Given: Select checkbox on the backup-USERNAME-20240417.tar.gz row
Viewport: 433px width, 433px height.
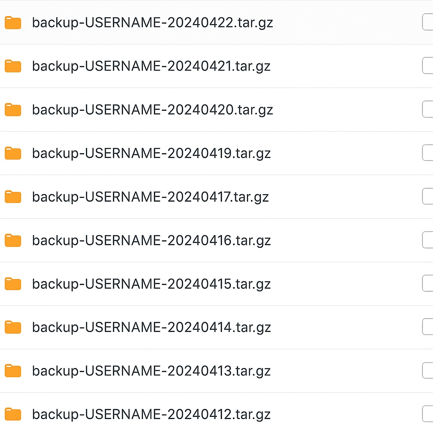Looking at the screenshot, I should click(x=428, y=197).
